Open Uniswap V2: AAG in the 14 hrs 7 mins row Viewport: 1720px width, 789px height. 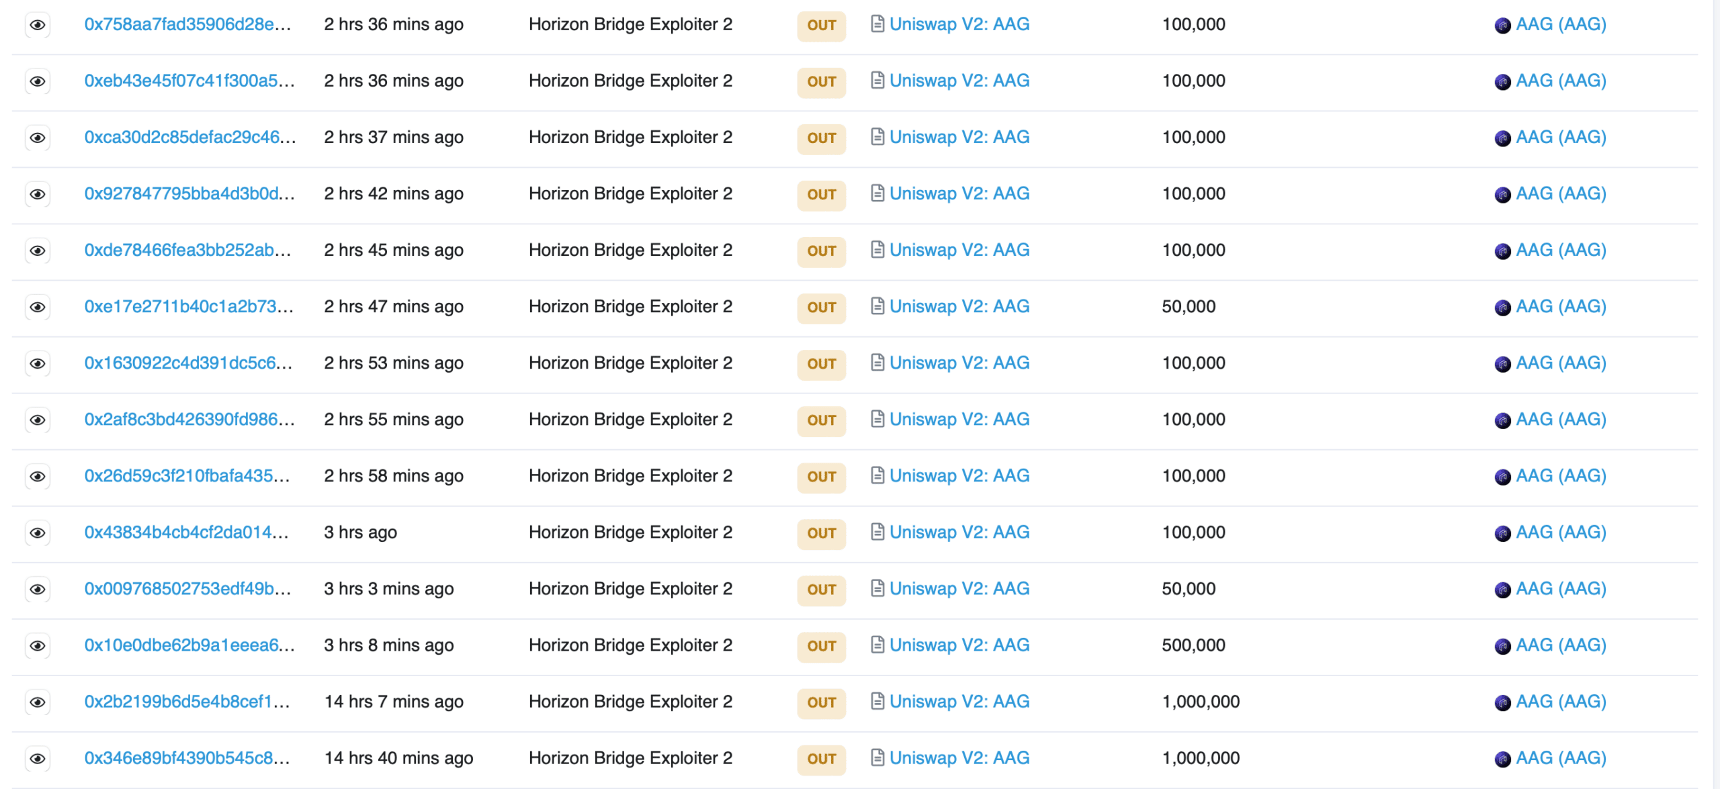click(x=959, y=701)
